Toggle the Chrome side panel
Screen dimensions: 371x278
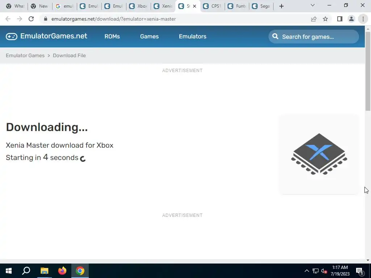(x=340, y=19)
